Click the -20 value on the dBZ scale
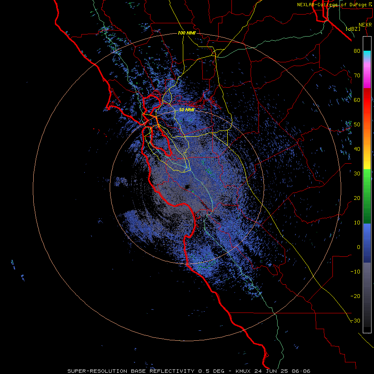Screen dimensions: 374x374 [x=355, y=296]
